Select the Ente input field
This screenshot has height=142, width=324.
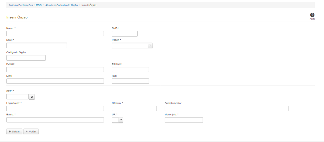tap(37, 45)
